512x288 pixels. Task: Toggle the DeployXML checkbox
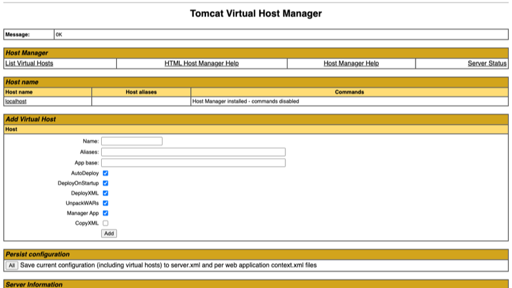coord(106,193)
